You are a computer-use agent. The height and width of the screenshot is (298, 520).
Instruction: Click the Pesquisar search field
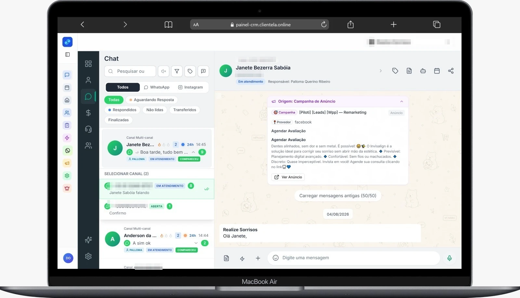click(130, 71)
